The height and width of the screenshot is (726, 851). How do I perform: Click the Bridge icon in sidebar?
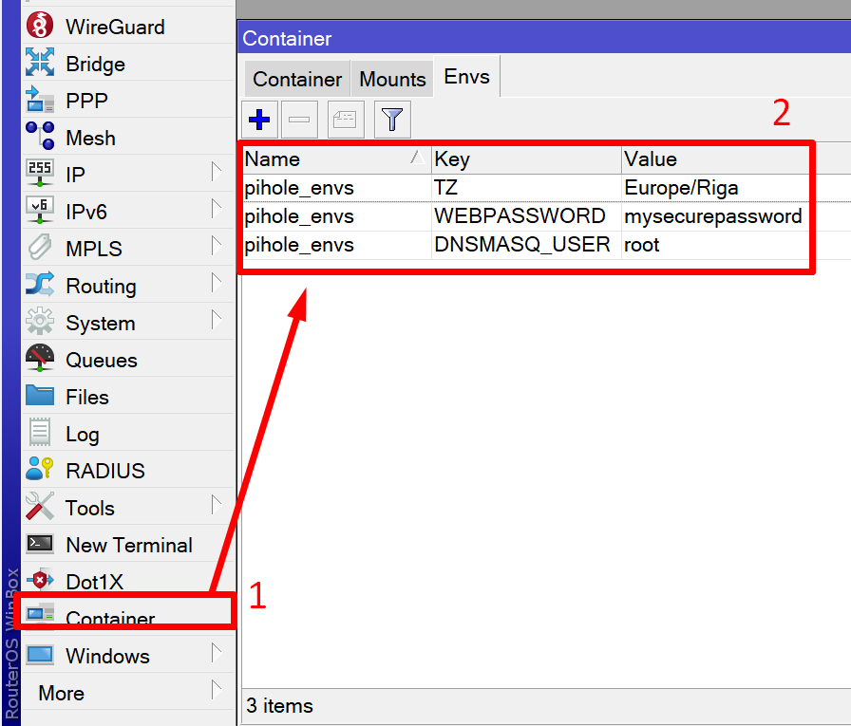tap(40, 63)
